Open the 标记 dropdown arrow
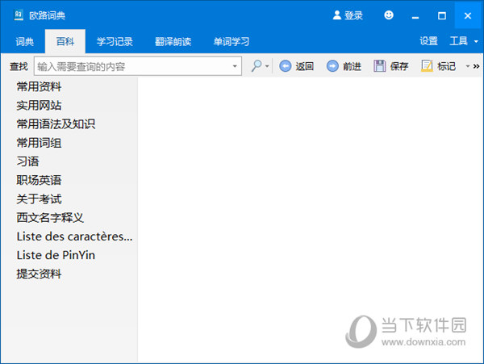This screenshot has height=364, width=484. pos(466,66)
